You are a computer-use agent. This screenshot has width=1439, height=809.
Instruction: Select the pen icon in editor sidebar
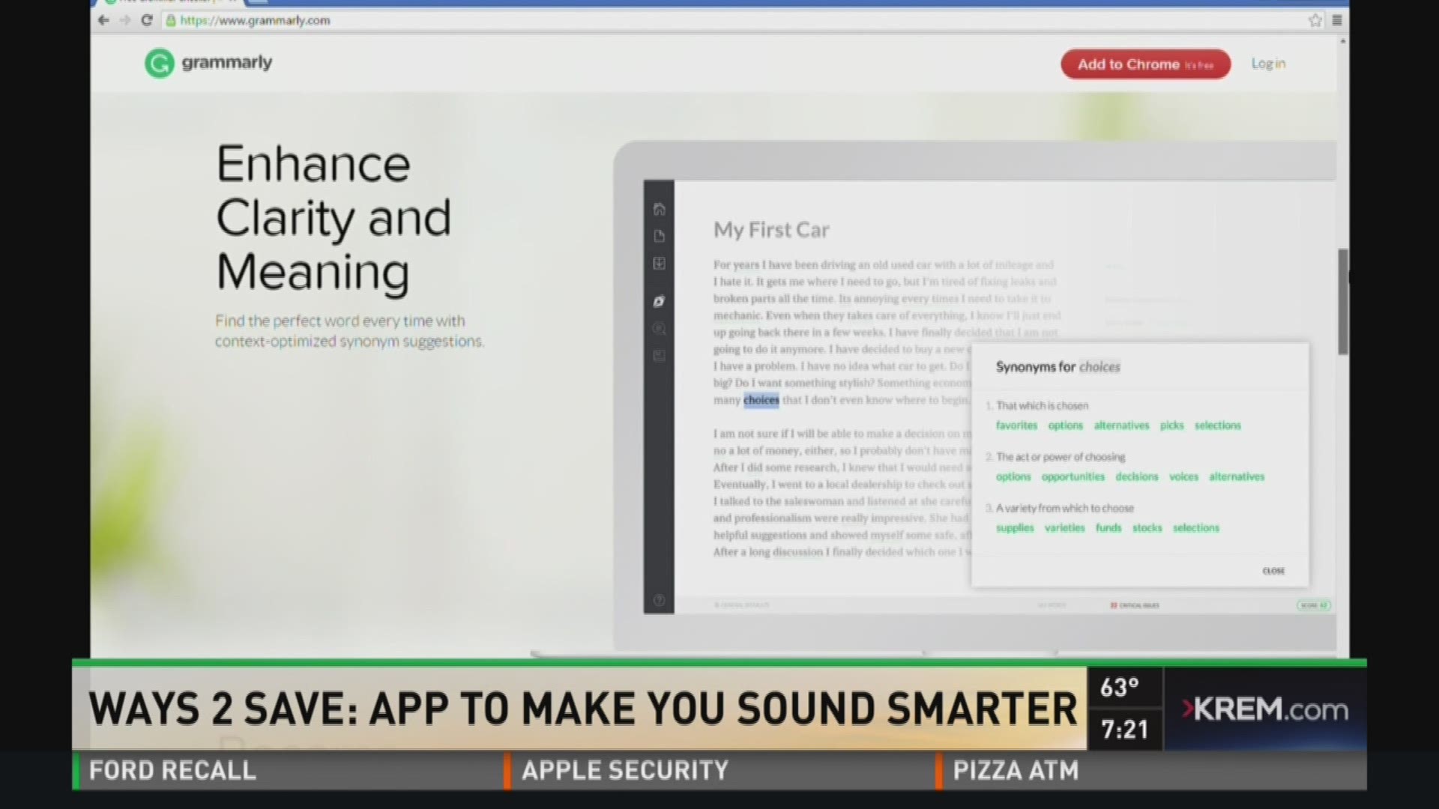(x=659, y=301)
